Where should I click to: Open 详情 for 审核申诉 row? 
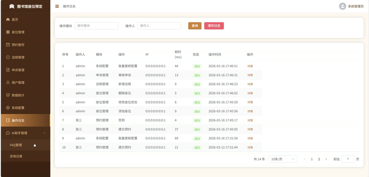point(250,75)
